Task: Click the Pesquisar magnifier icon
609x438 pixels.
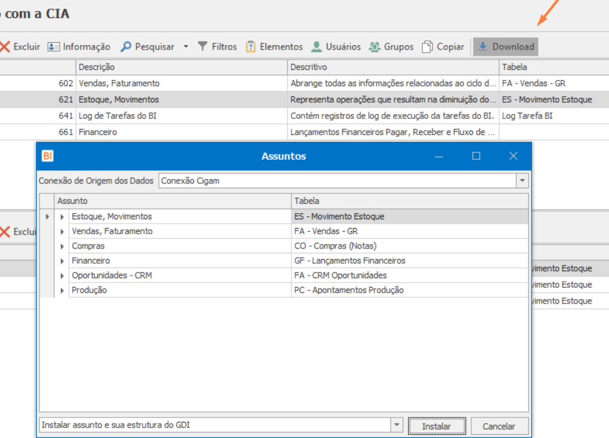Action: coord(126,47)
